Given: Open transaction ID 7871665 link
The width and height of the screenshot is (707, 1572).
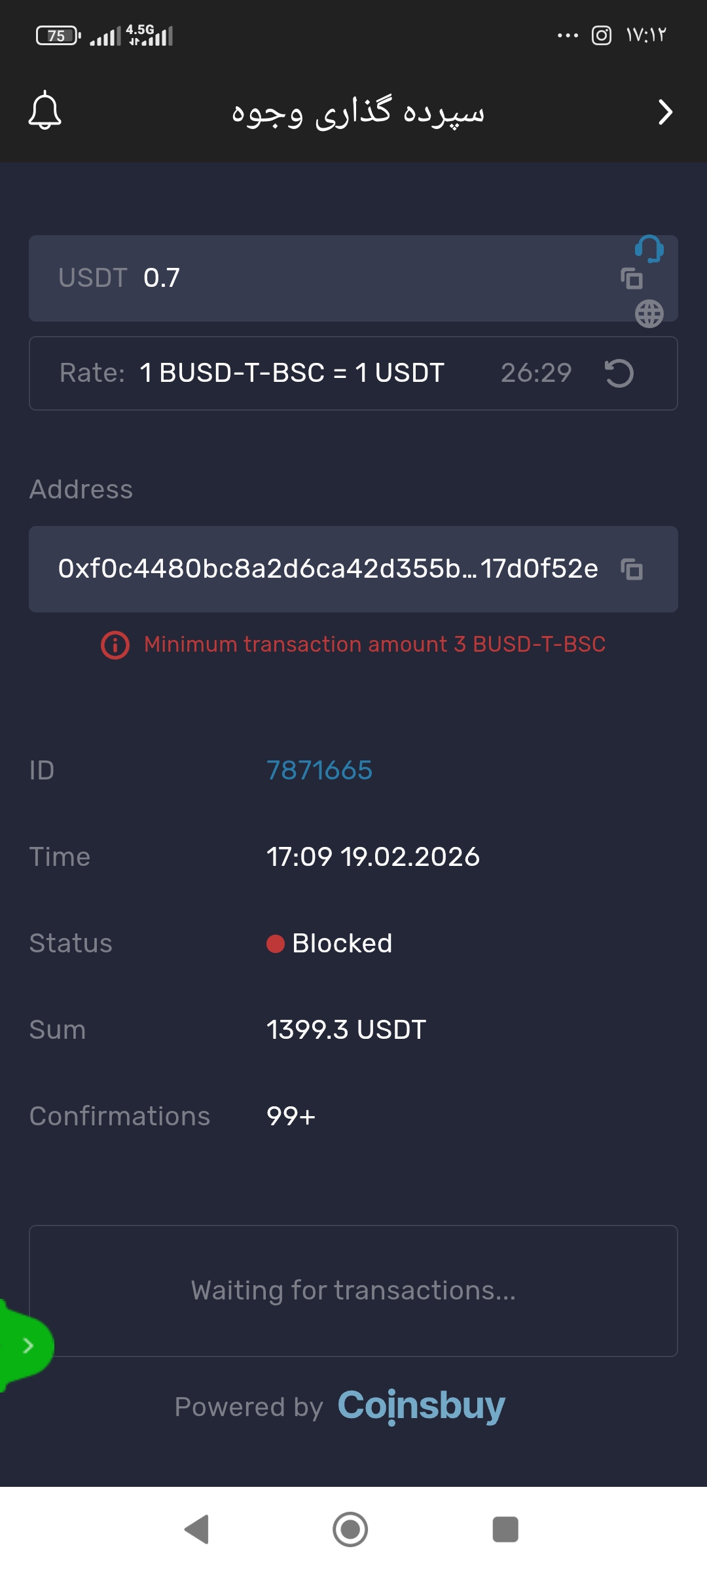Looking at the screenshot, I should click(x=319, y=770).
